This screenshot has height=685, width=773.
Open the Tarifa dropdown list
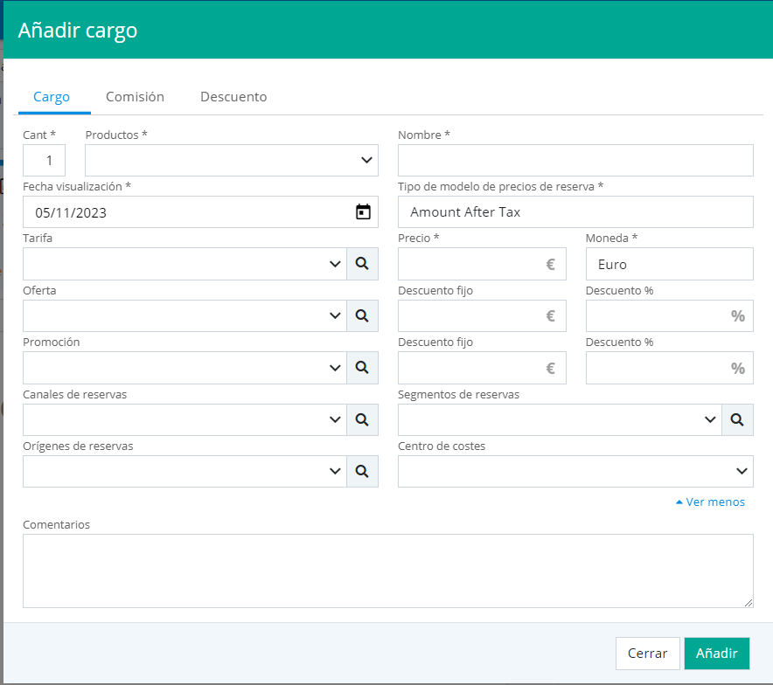[x=185, y=264]
